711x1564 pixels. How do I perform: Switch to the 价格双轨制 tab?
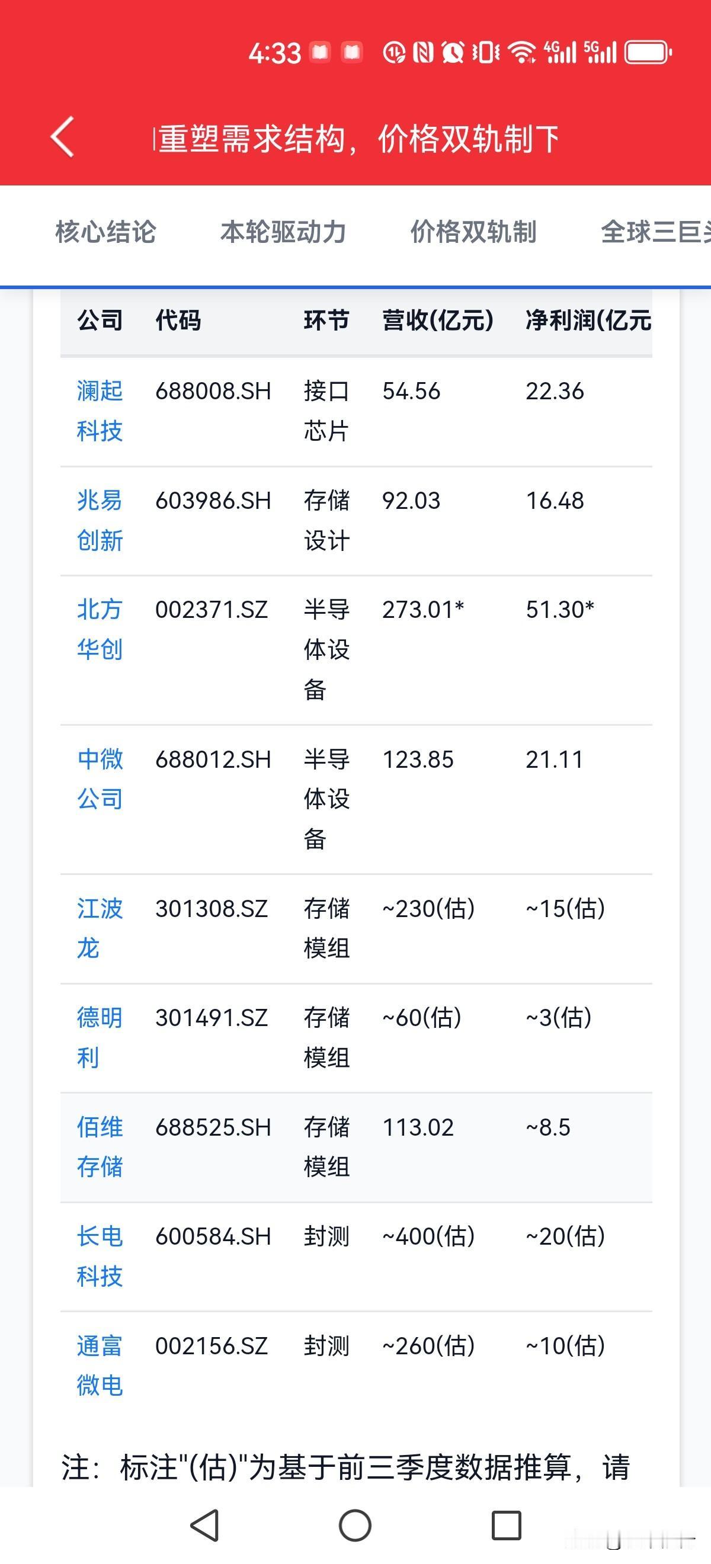click(473, 232)
